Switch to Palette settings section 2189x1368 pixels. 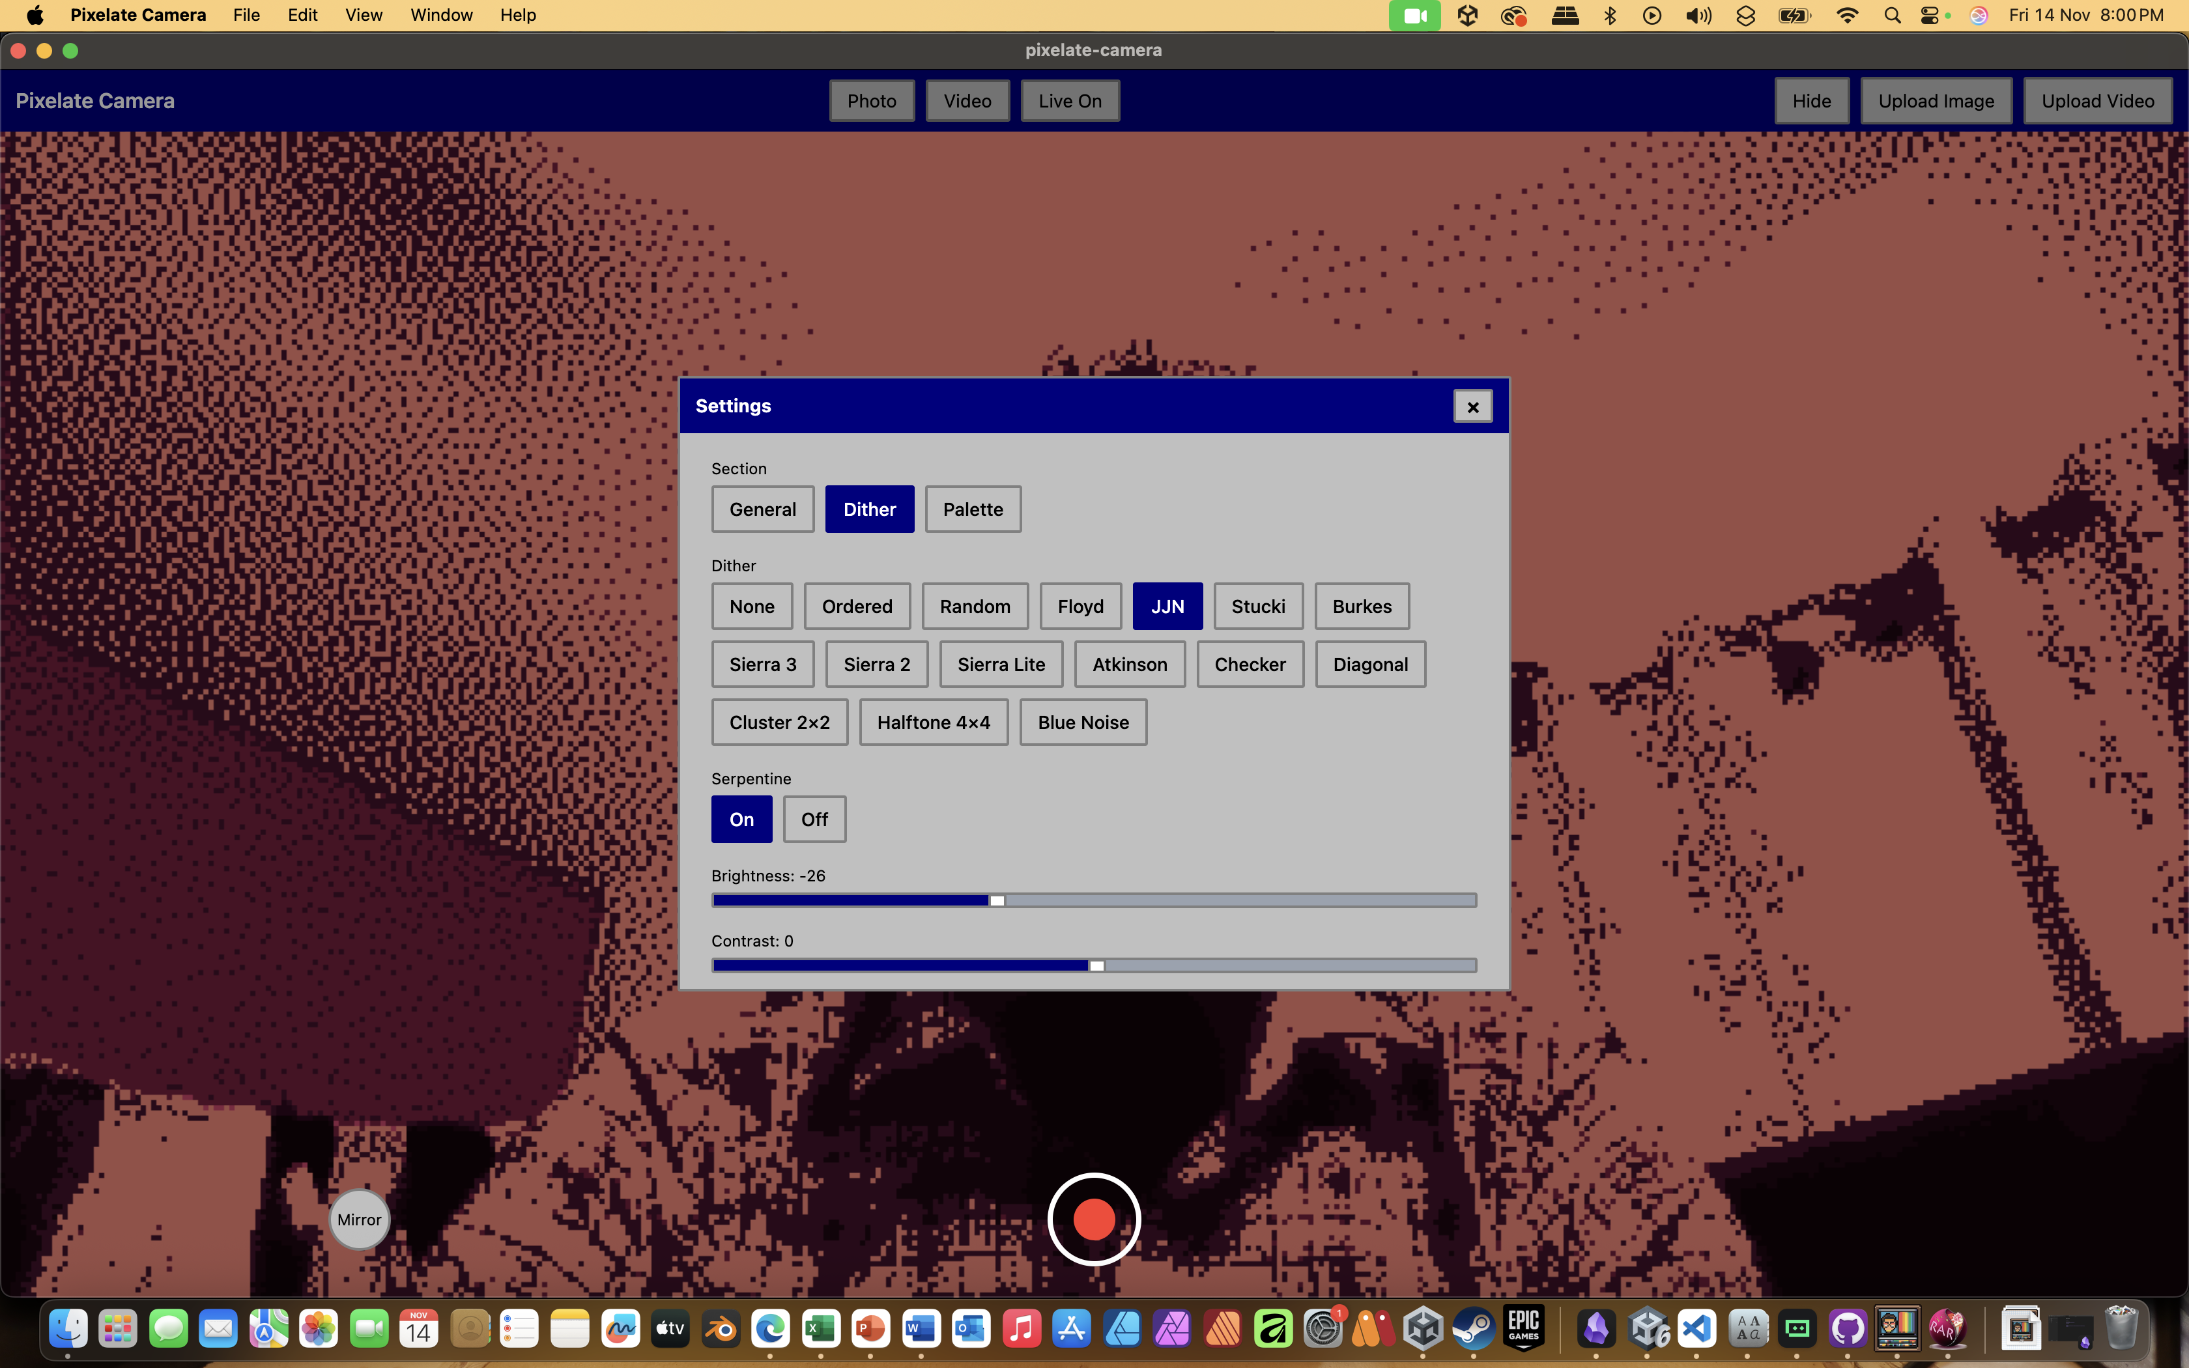pyautogui.click(x=973, y=509)
